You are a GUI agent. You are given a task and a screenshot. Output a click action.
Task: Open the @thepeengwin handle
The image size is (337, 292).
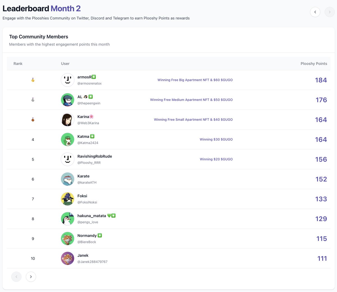89,103
